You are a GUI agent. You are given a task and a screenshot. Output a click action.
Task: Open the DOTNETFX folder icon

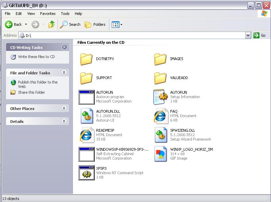tap(86, 59)
